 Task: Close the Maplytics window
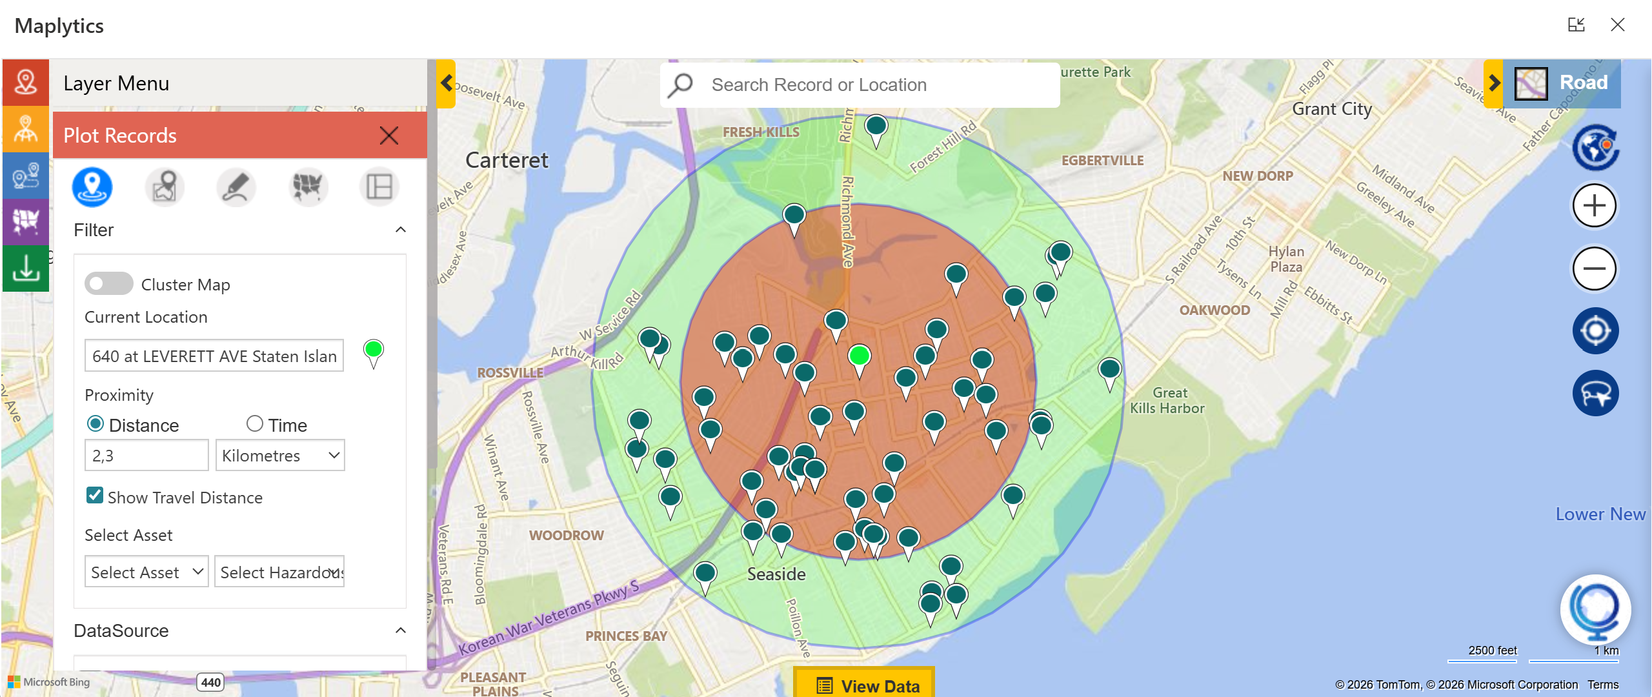[x=1617, y=25]
